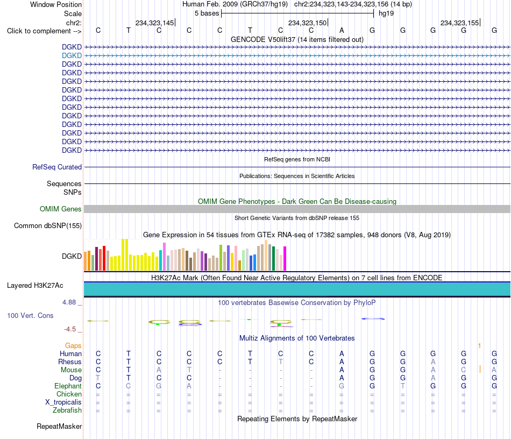
Task: Click the orange Gaps row label
Action: point(73,345)
